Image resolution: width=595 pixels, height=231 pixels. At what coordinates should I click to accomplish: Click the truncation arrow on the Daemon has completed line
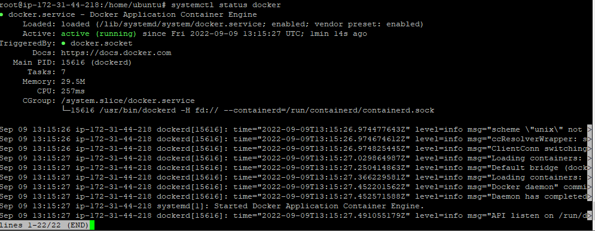pyautogui.click(x=589, y=196)
